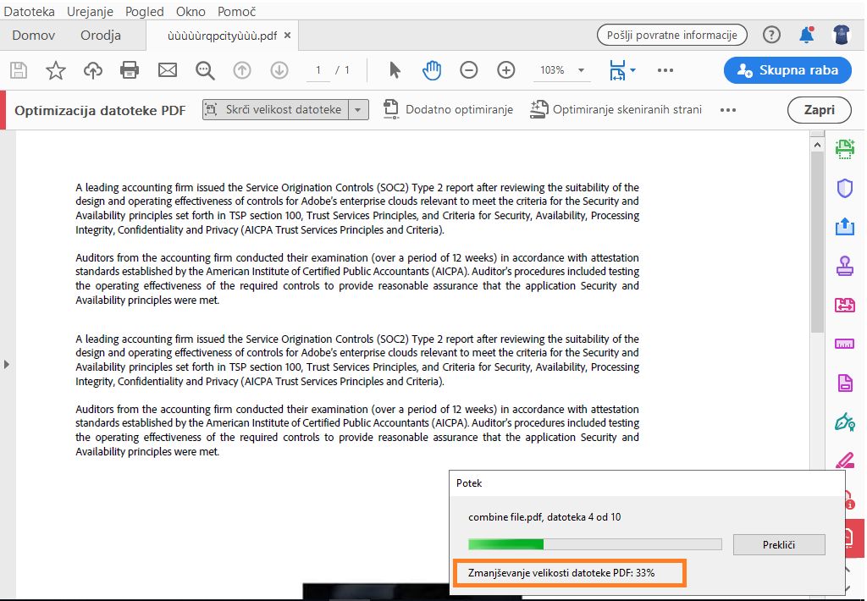Open the Stamp tool in the sidebar

[x=843, y=266]
